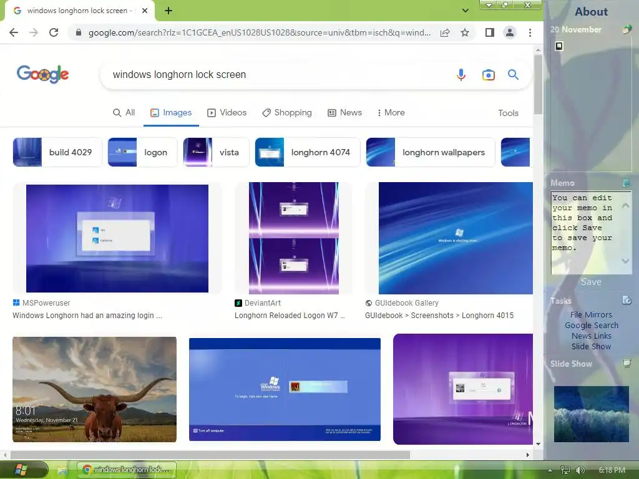Open the 'Windows Longhorn had an amazing login' link
This screenshot has width=639, height=479.
point(87,315)
